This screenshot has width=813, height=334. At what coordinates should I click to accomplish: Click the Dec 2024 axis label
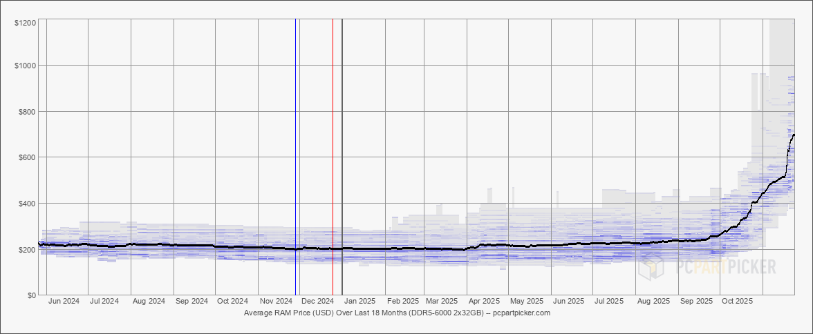point(317,301)
